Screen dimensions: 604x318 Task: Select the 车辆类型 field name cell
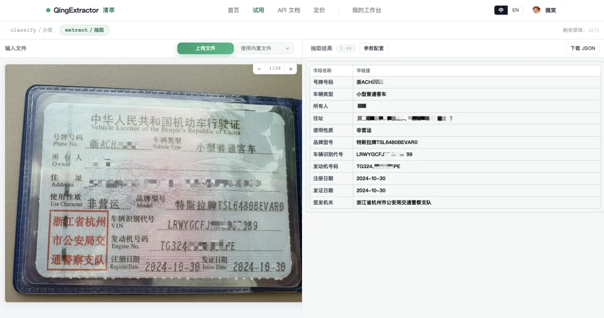pos(331,94)
